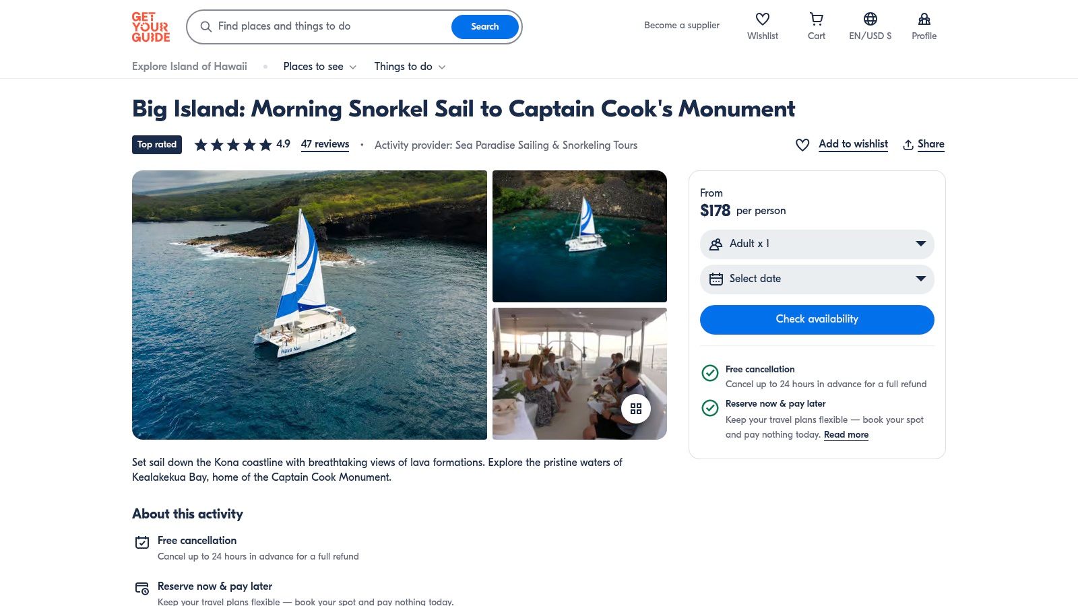Click Become a supplier

(681, 25)
